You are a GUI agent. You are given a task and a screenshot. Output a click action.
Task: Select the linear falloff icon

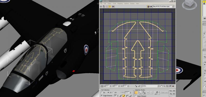click(124, 96)
